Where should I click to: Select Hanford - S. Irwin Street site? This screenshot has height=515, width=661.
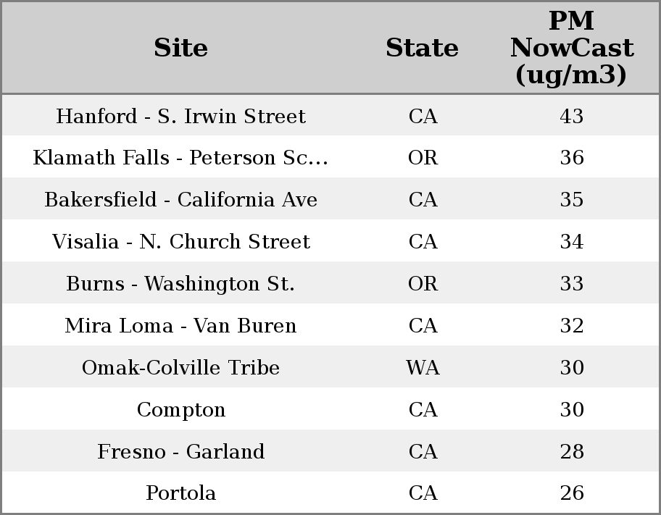click(180, 116)
